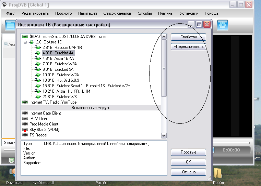Switch to simple settings with Простые button
The width and height of the screenshot is (261, 186).
[x=188, y=152]
